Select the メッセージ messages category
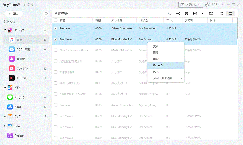243x145 pixels. 26,97
